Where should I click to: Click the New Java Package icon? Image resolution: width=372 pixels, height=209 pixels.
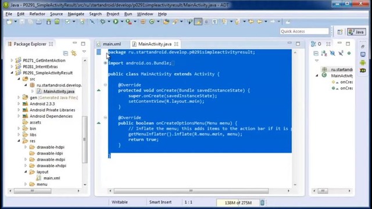point(143,22)
